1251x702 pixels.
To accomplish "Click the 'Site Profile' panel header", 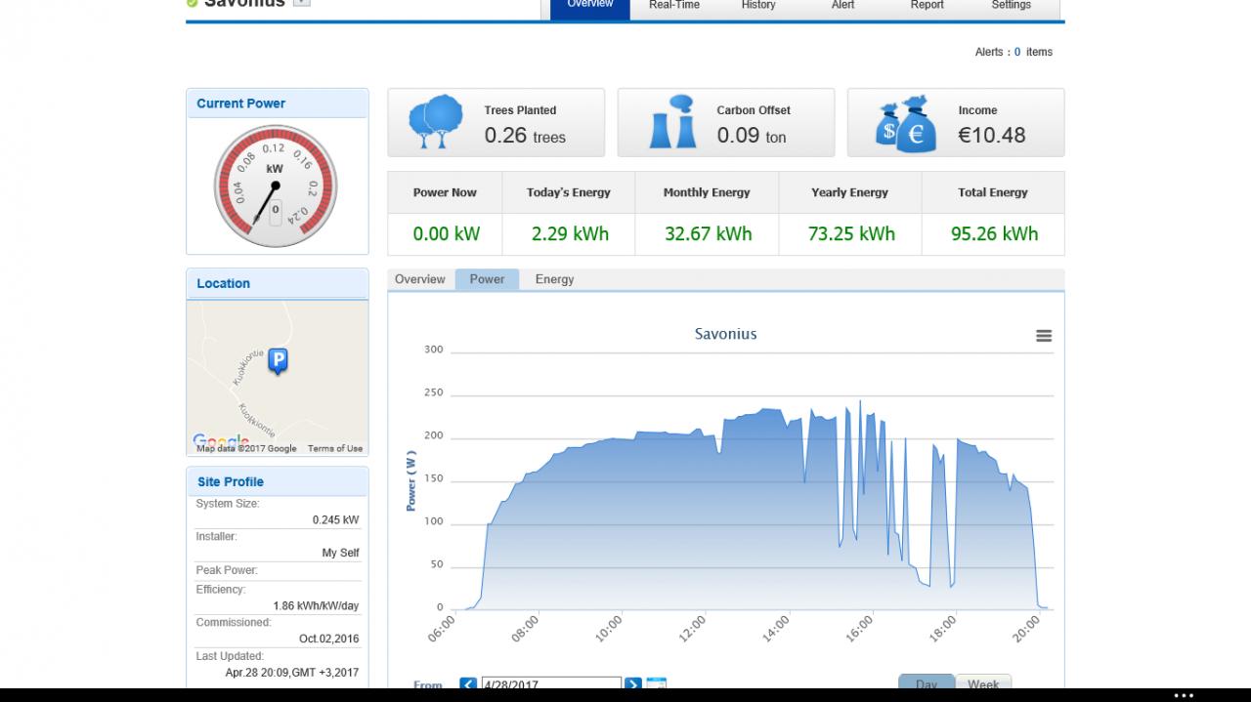I will [x=278, y=481].
